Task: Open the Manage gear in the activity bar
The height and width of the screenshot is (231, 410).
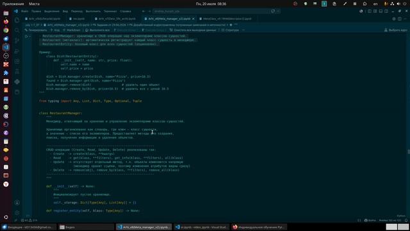Action: point(17,212)
